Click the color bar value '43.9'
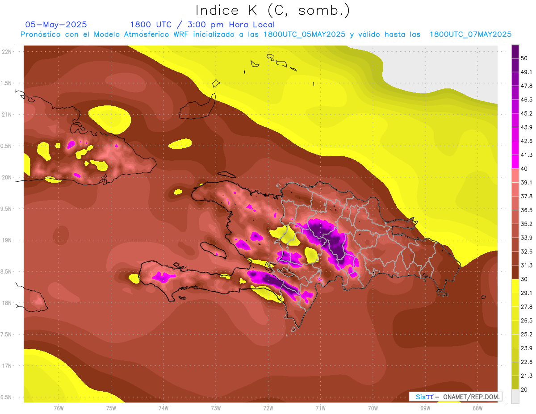 [x=527, y=128]
